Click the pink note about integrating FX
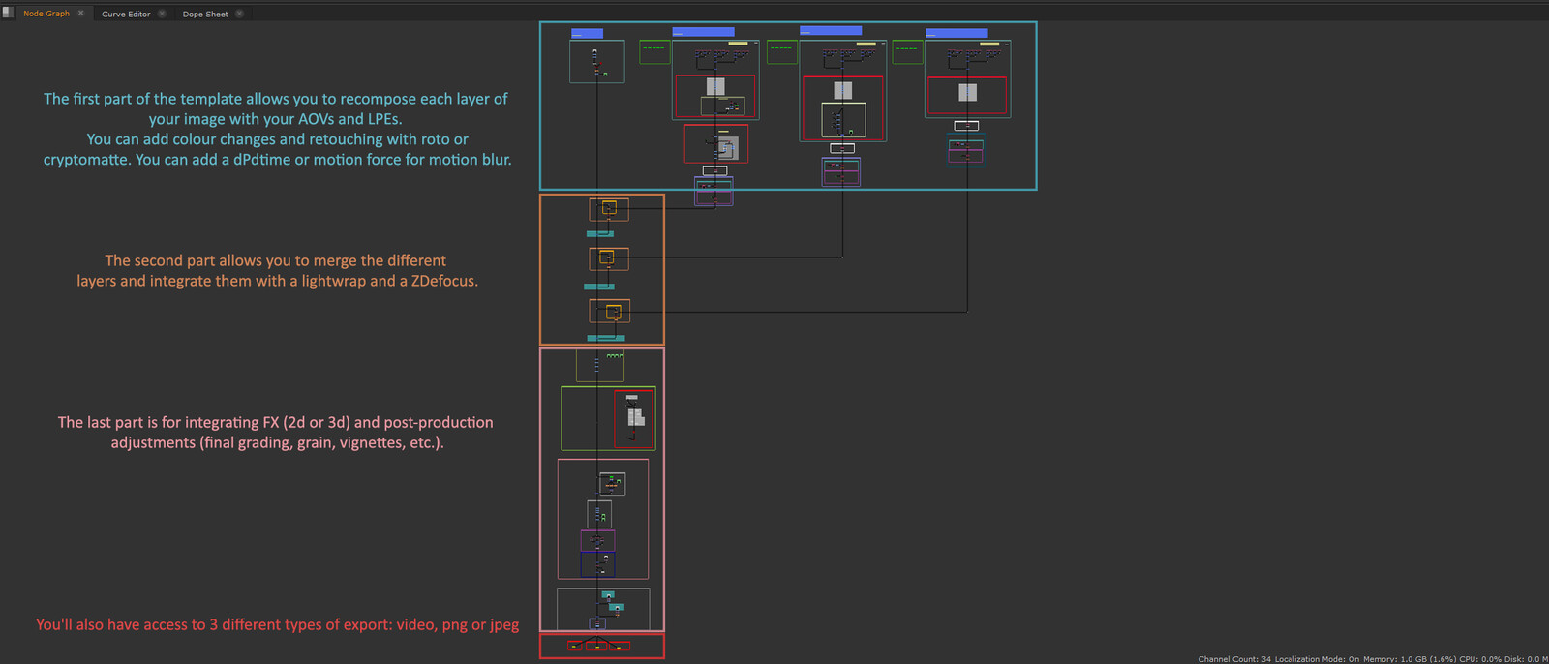This screenshot has height=664, width=1549. (276, 433)
